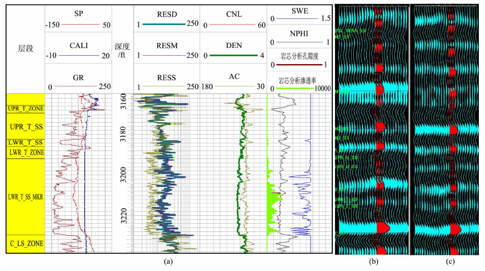
Task: Click the 层段 column header
Action: pos(26,49)
